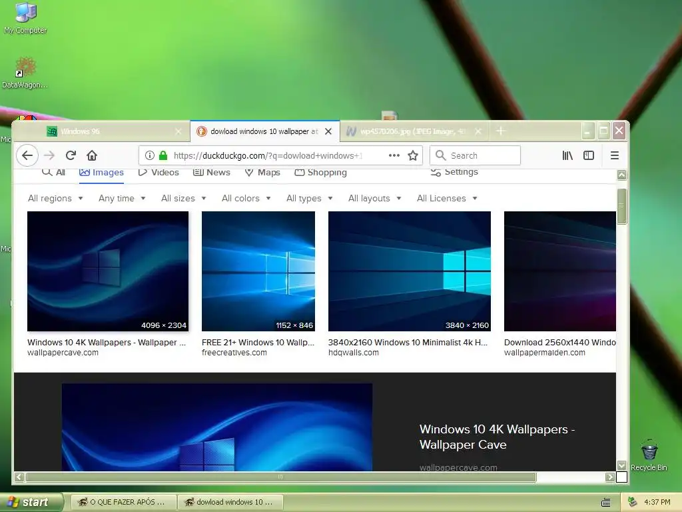
Task: Open a new tab with plus button
Action: tap(501, 131)
